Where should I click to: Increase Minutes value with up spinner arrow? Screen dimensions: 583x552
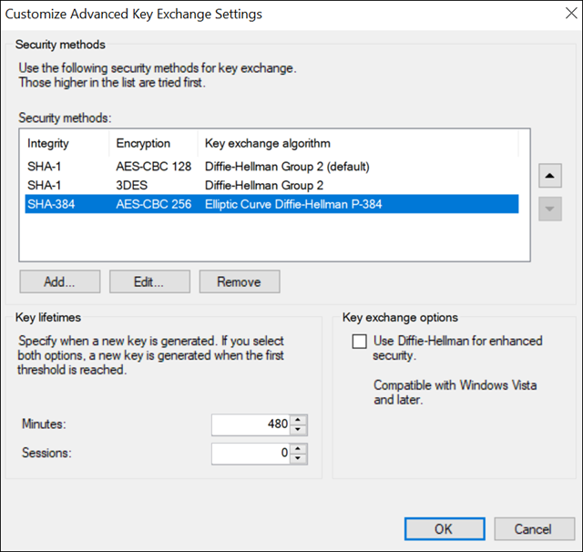click(x=298, y=420)
